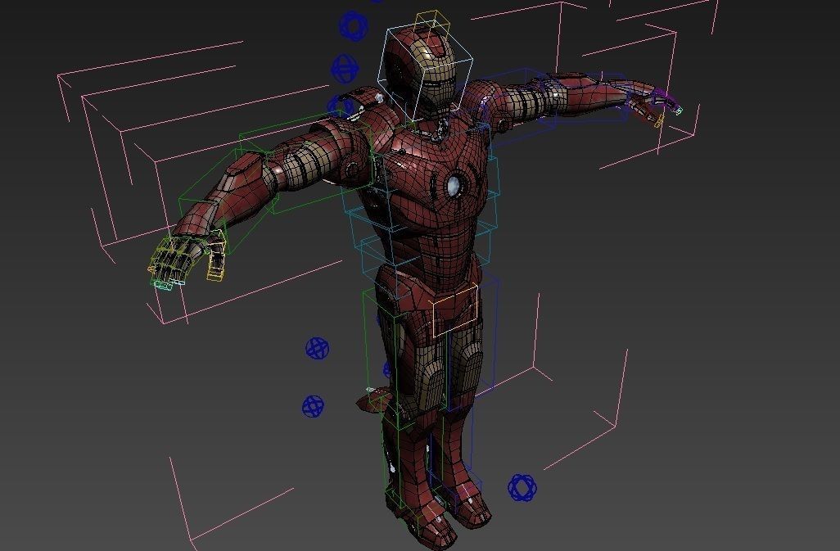The height and width of the screenshot is (551, 840).
Task: Select the blue sphere helper nearest the boots
Action: pos(522,488)
